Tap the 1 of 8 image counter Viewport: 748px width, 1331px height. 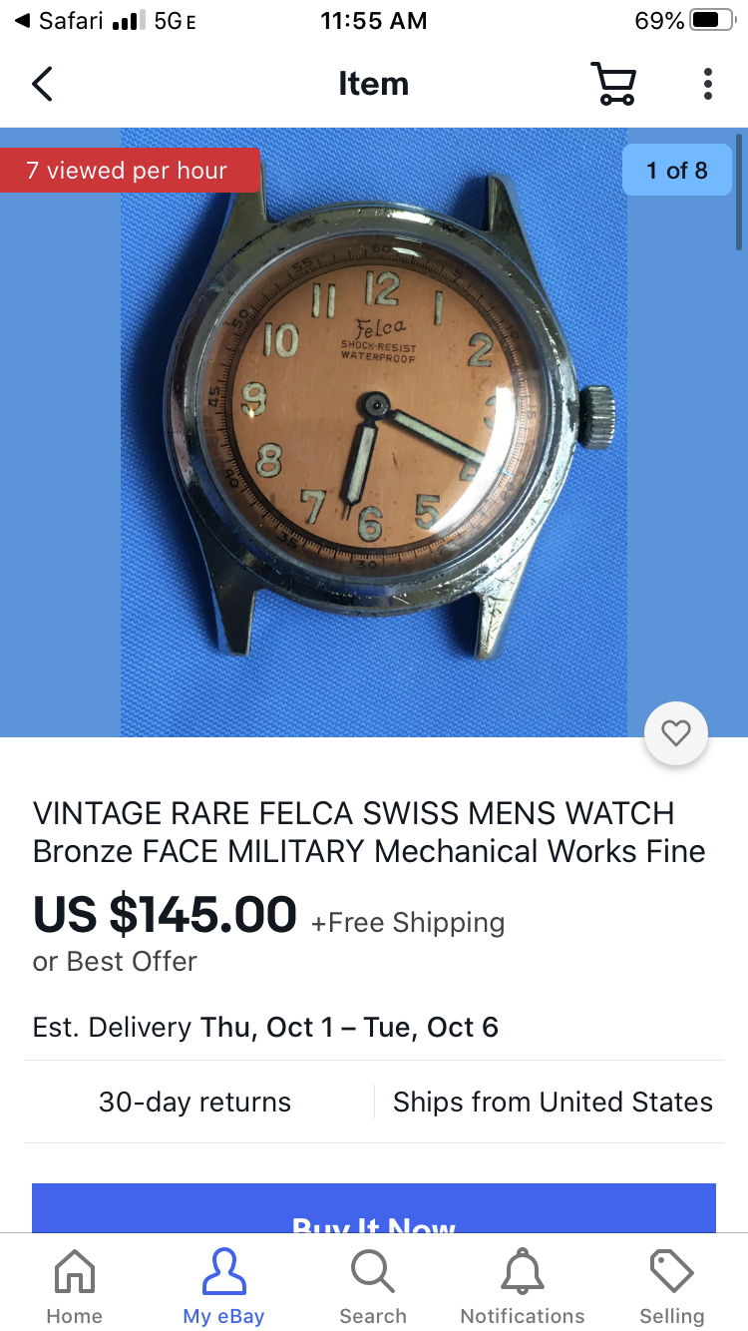677,171
